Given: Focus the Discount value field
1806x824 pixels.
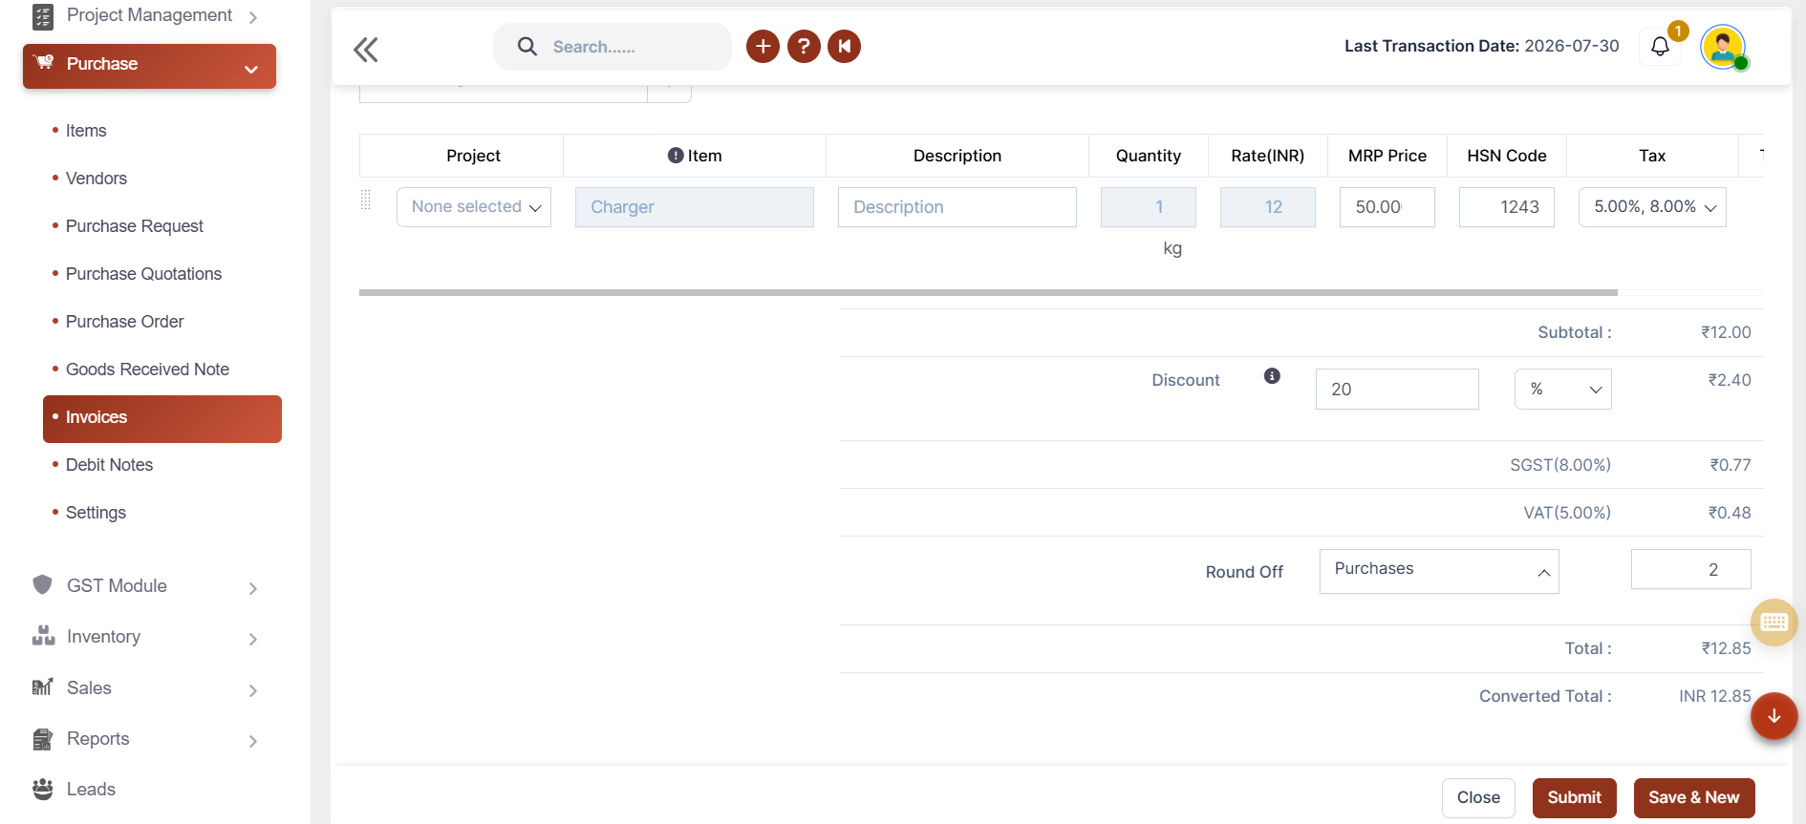Looking at the screenshot, I should pyautogui.click(x=1397, y=389).
